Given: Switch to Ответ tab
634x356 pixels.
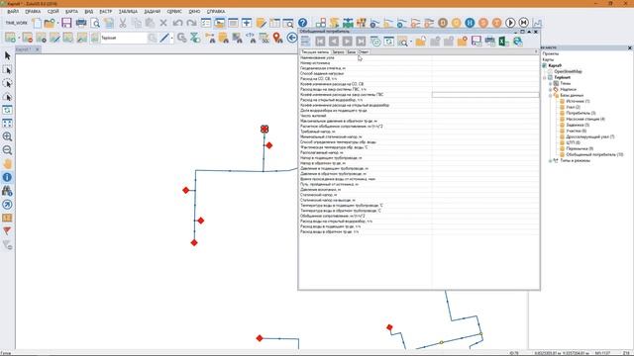Looking at the screenshot, I should point(364,52).
